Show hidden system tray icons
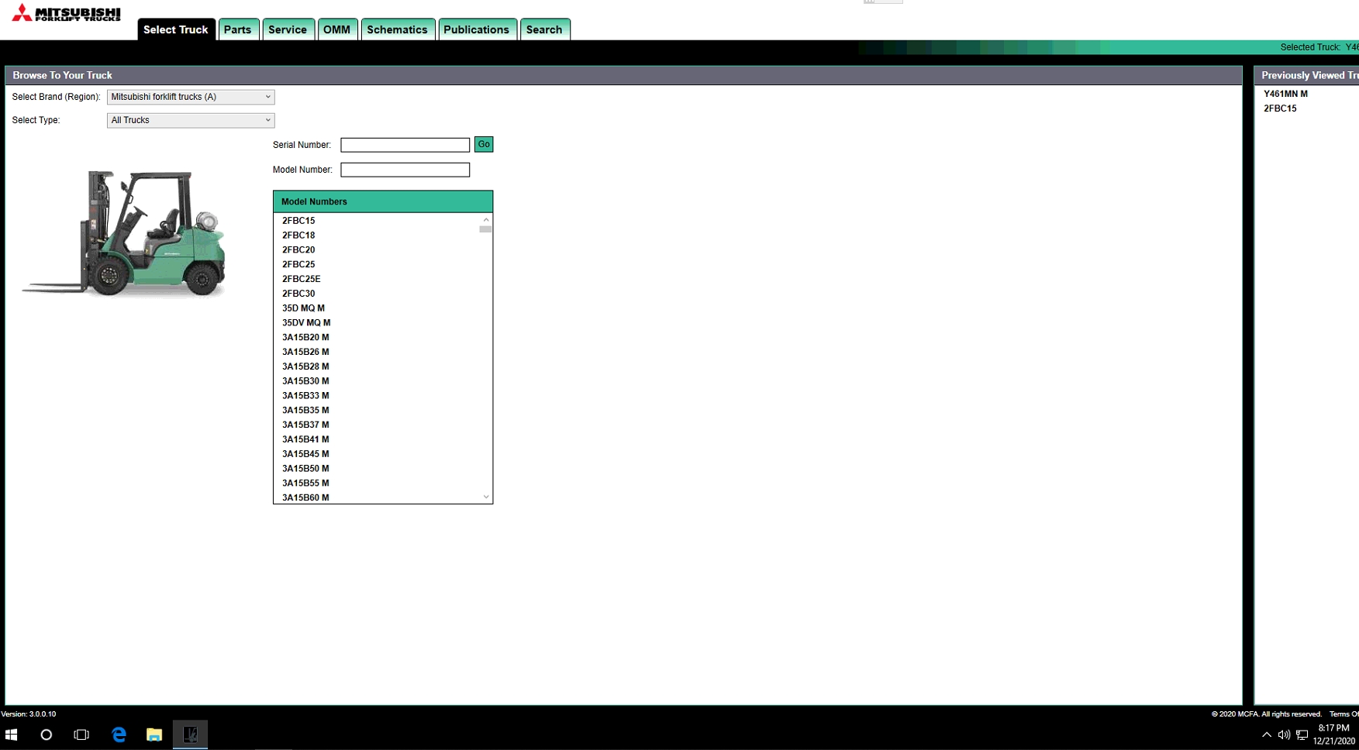This screenshot has height=750, width=1359. click(1267, 735)
